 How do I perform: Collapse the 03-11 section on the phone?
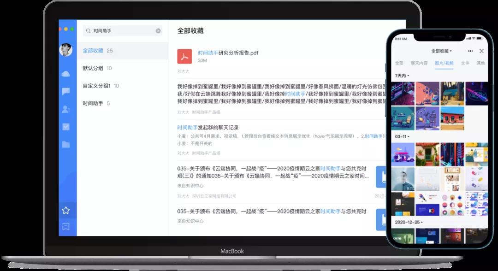[402, 136]
